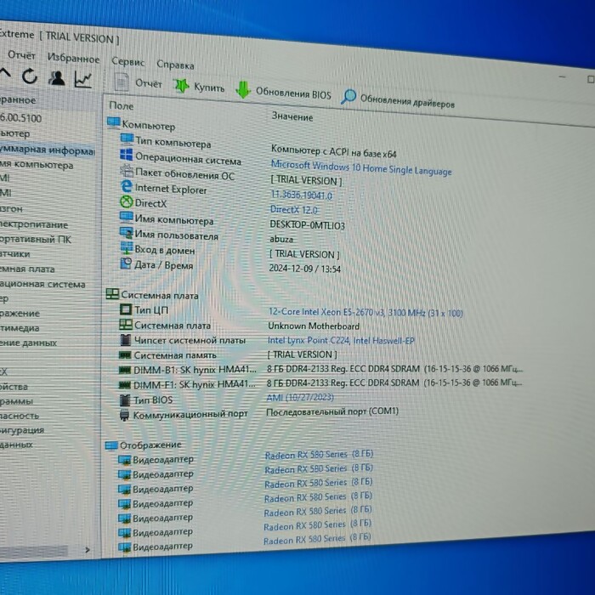Open Microsoft Windows 10 Home Single Language link
The image size is (595, 595).
coord(361,167)
